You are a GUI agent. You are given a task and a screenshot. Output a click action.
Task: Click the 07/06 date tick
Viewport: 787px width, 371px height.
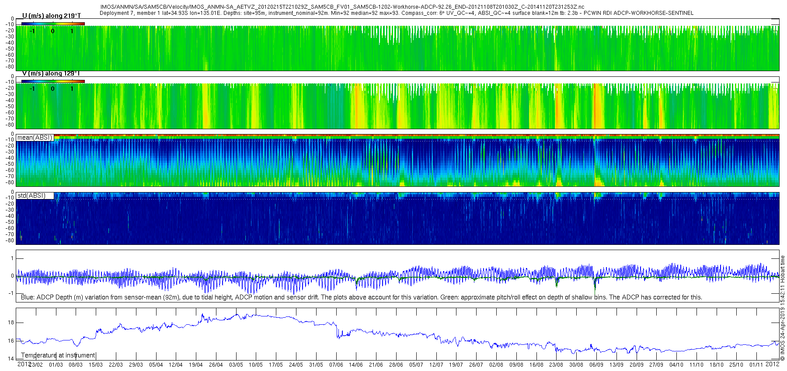point(336,364)
